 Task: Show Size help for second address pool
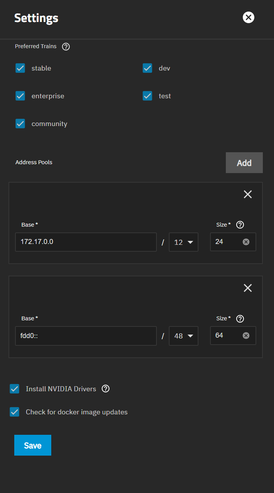240,319
